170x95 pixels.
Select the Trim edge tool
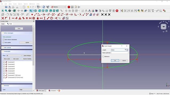80,15
